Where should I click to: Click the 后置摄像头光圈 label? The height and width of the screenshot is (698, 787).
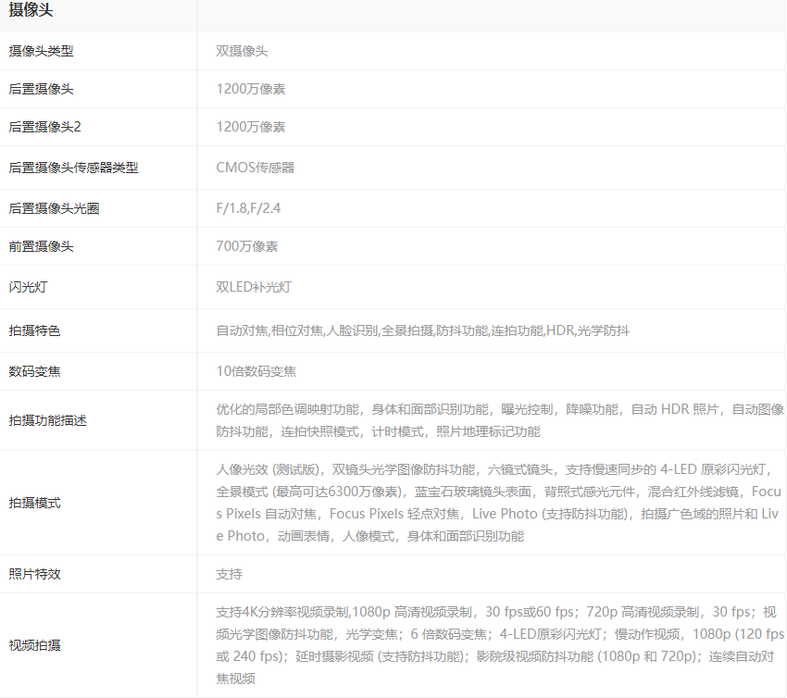(x=54, y=208)
